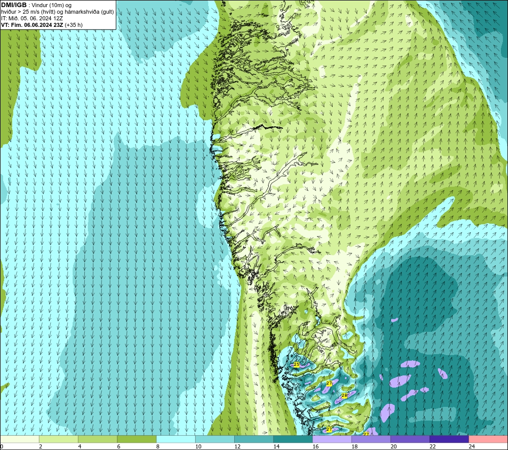
Task: Click the medium purple 18–20 m/s legend swatch
Action: [x=371, y=439]
